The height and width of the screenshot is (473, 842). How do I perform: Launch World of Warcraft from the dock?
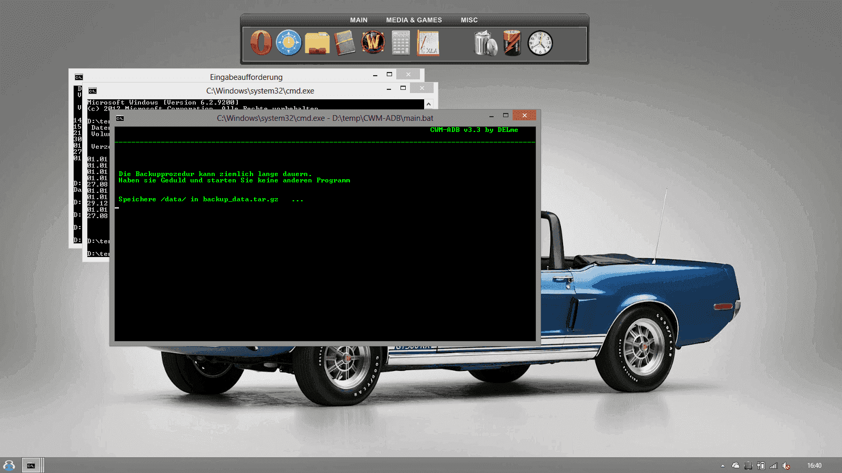[373, 42]
